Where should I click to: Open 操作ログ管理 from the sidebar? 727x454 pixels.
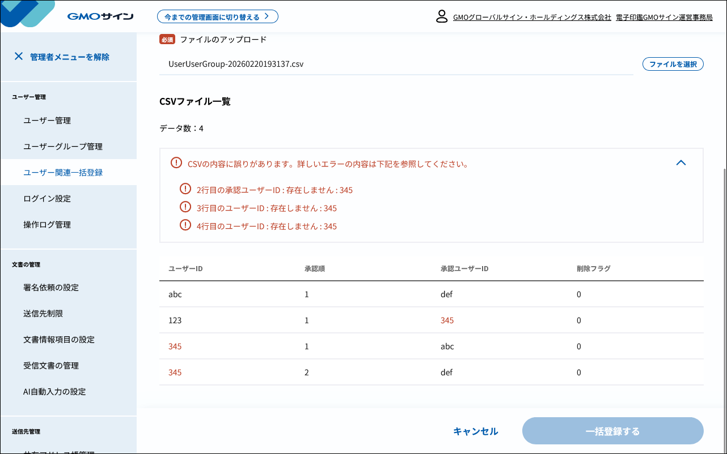(x=47, y=225)
